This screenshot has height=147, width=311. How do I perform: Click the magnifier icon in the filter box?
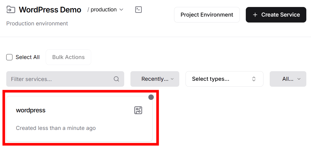[116, 79]
